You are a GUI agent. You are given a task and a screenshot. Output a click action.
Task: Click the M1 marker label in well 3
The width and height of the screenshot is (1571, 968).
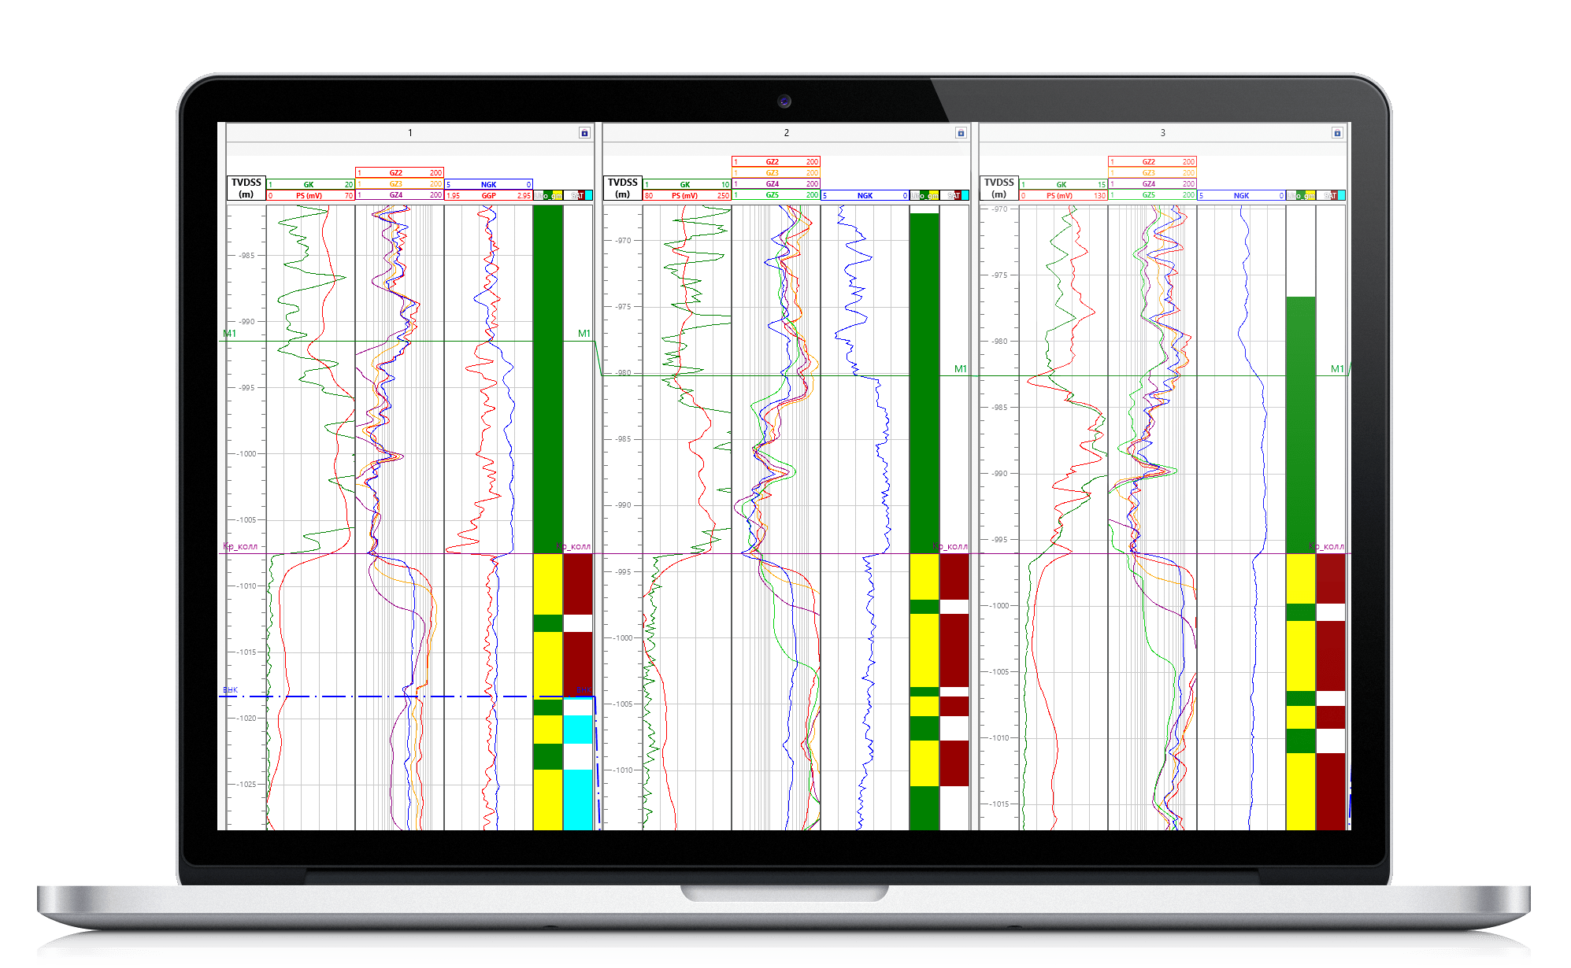[x=1337, y=369]
